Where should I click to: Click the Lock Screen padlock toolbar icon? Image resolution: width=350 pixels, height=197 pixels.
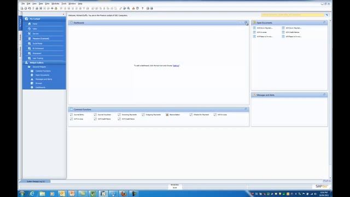point(56,8)
